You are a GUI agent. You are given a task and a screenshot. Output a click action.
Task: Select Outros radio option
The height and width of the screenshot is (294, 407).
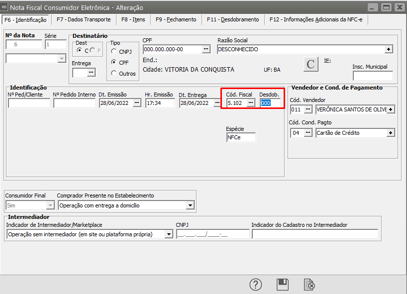114,74
